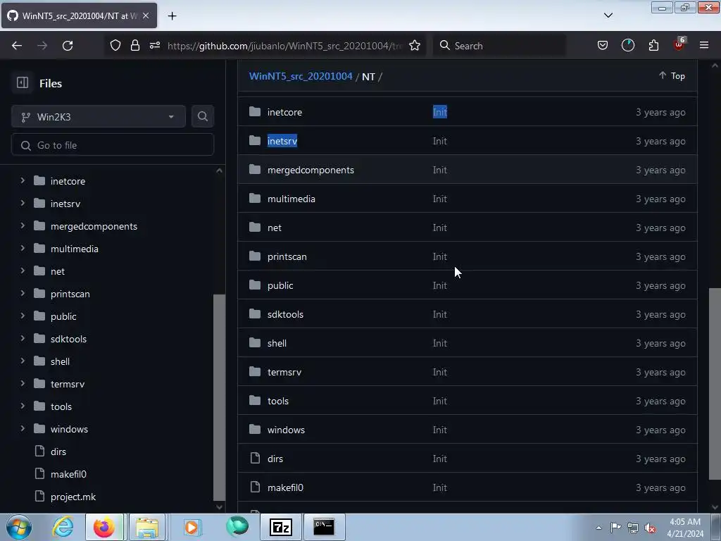Bookmark this page with the star
721x541 pixels.
click(415, 46)
